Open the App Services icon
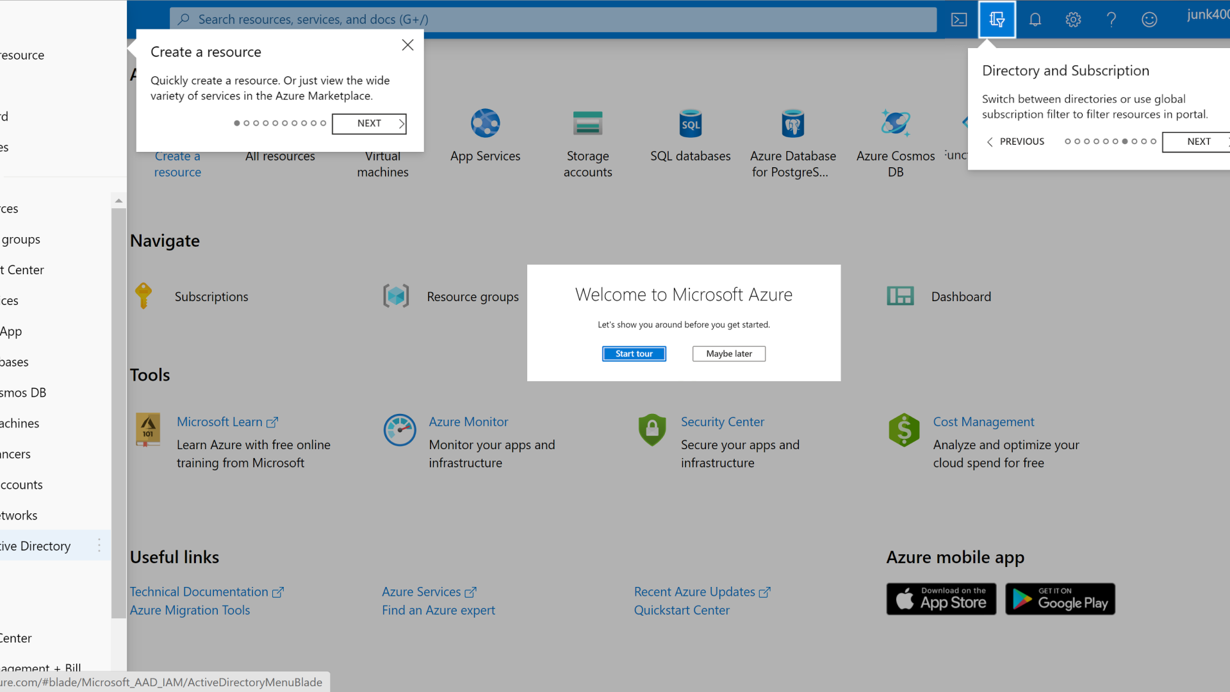Viewport: 1230px width, 692px height. pyautogui.click(x=485, y=124)
